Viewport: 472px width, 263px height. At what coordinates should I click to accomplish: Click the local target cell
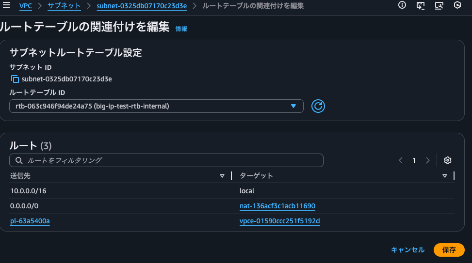[247, 191]
